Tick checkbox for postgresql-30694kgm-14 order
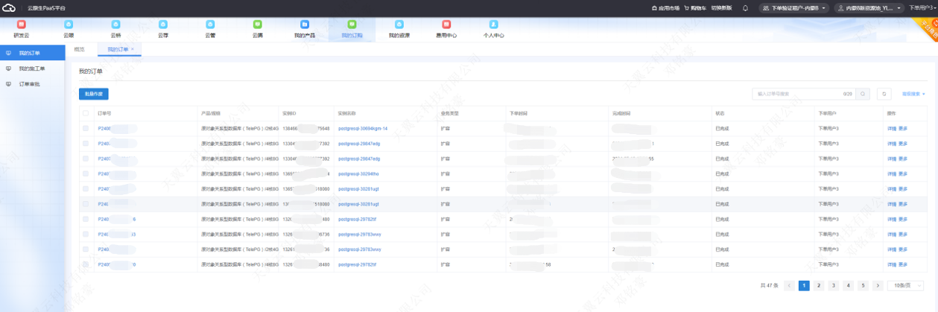Image resolution: width=938 pixels, height=312 pixels. pos(86,128)
